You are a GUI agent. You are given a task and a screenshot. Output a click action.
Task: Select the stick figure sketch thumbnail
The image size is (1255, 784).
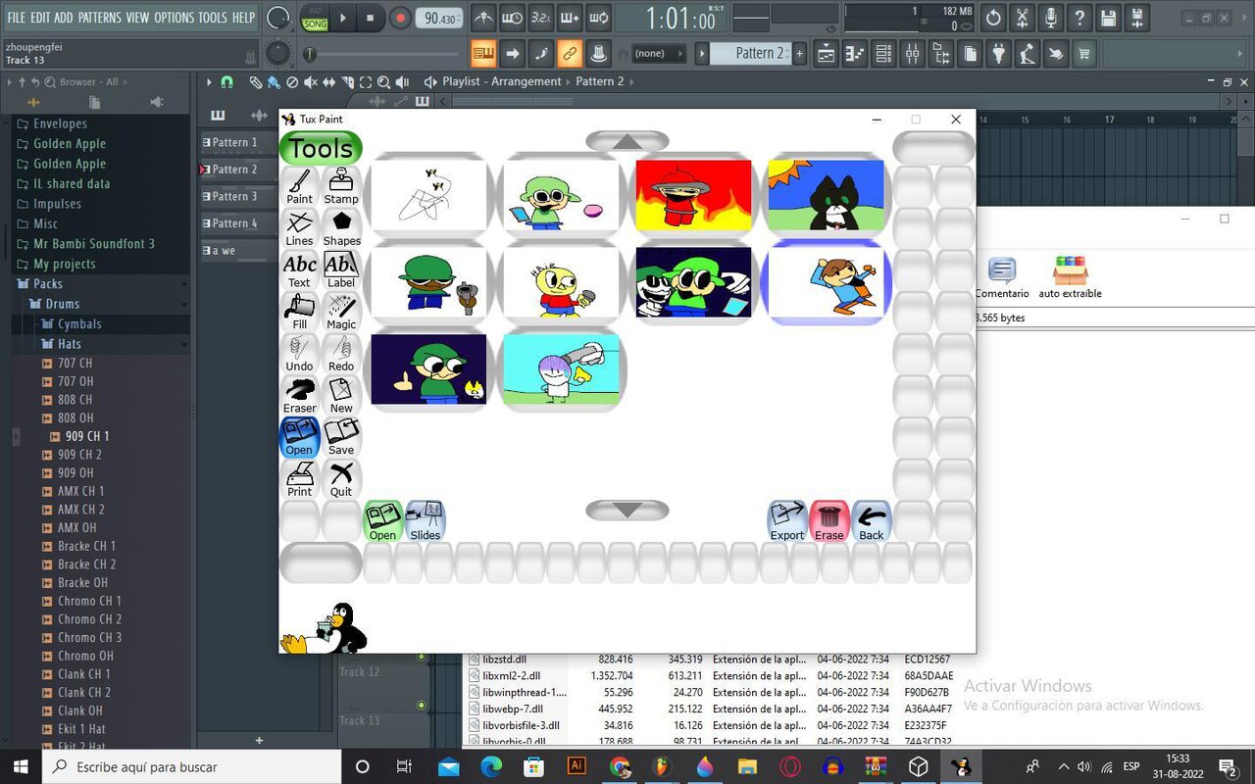pyautogui.click(x=428, y=195)
